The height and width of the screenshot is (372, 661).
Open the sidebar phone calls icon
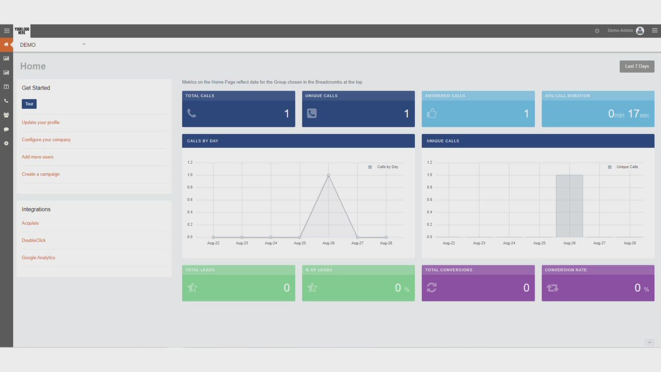(6, 101)
